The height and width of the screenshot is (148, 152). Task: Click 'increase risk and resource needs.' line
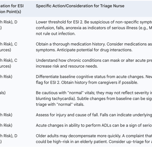click(x=67, y=66)
